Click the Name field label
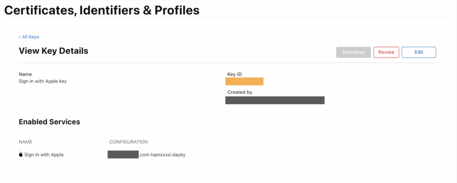 coord(25,74)
